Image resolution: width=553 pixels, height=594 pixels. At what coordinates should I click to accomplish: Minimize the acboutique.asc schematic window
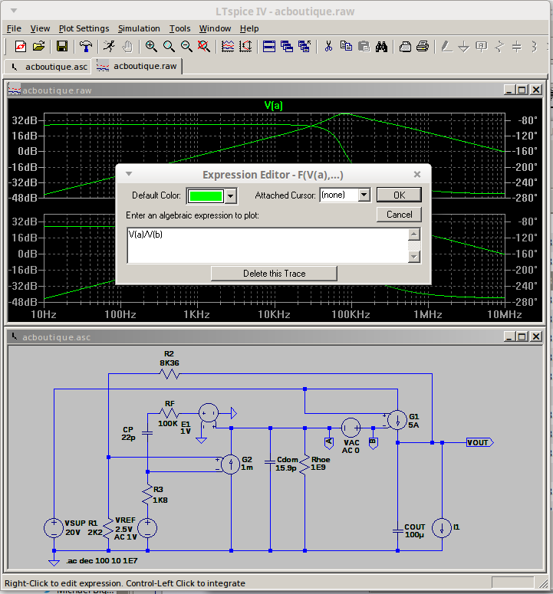[x=509, y=336]
